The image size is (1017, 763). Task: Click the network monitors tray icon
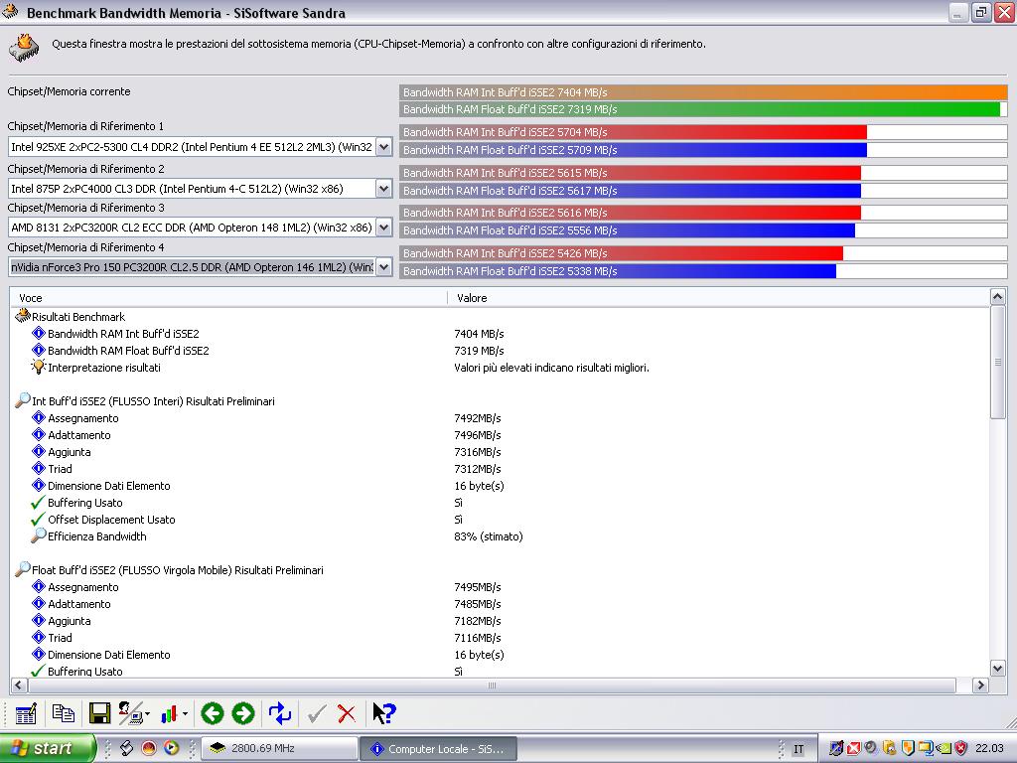click(926, 748)
